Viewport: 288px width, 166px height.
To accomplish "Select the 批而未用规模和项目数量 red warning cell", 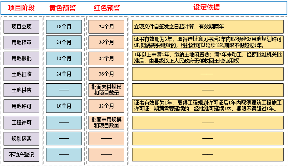I will (107, 122).
